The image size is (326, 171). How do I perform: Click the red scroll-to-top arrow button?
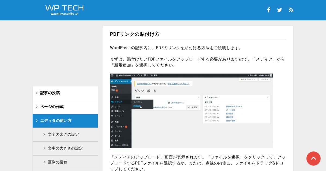314,159
